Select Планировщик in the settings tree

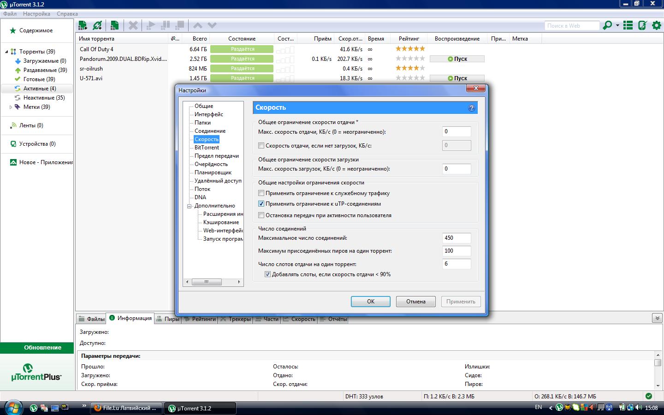[213, 172]
